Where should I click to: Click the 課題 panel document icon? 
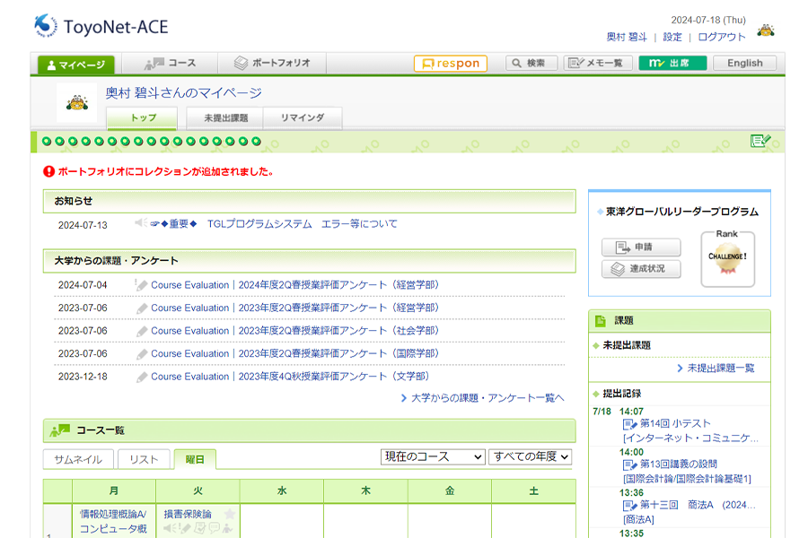pos(601,321)
